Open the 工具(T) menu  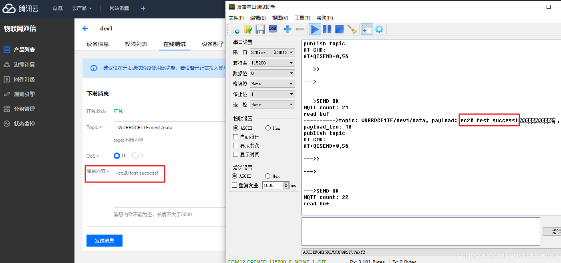(x=302, y=18)
